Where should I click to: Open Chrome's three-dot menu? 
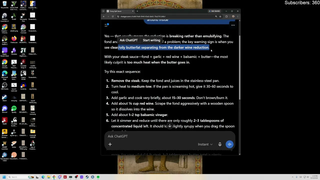[237, 16]
